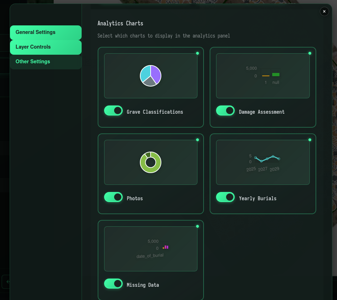Close the Analytics Charts dialog
Screen dimensions: 337x300
324,11
